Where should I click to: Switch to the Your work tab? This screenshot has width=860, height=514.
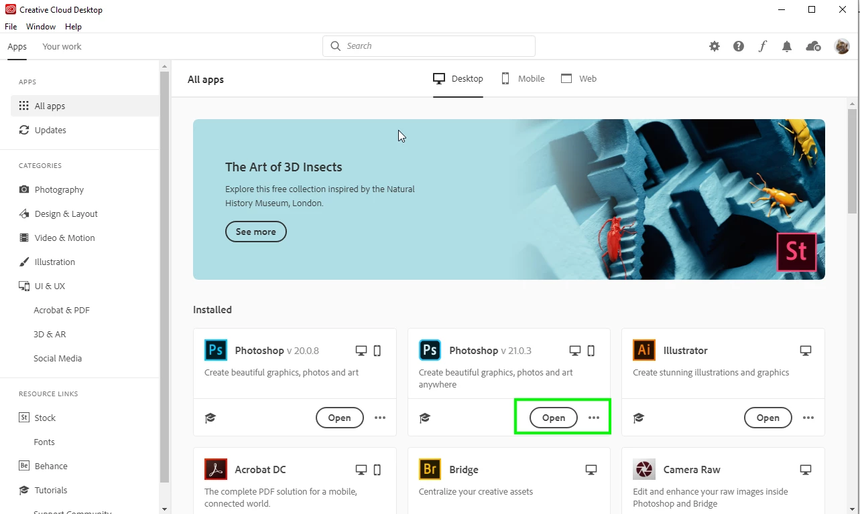click(62, 46)
